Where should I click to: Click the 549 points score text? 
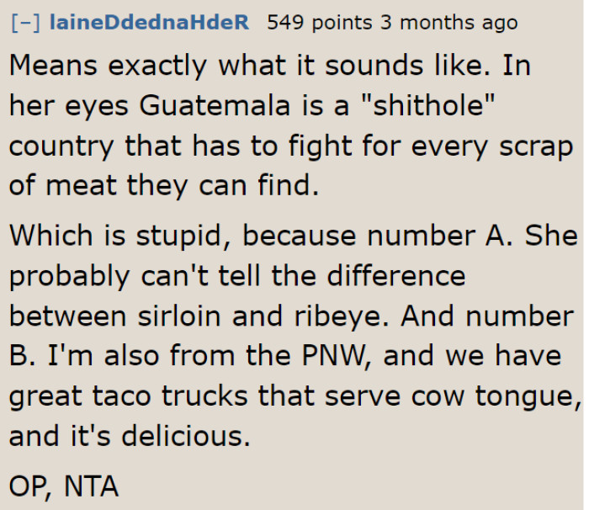tap(320, 23)
